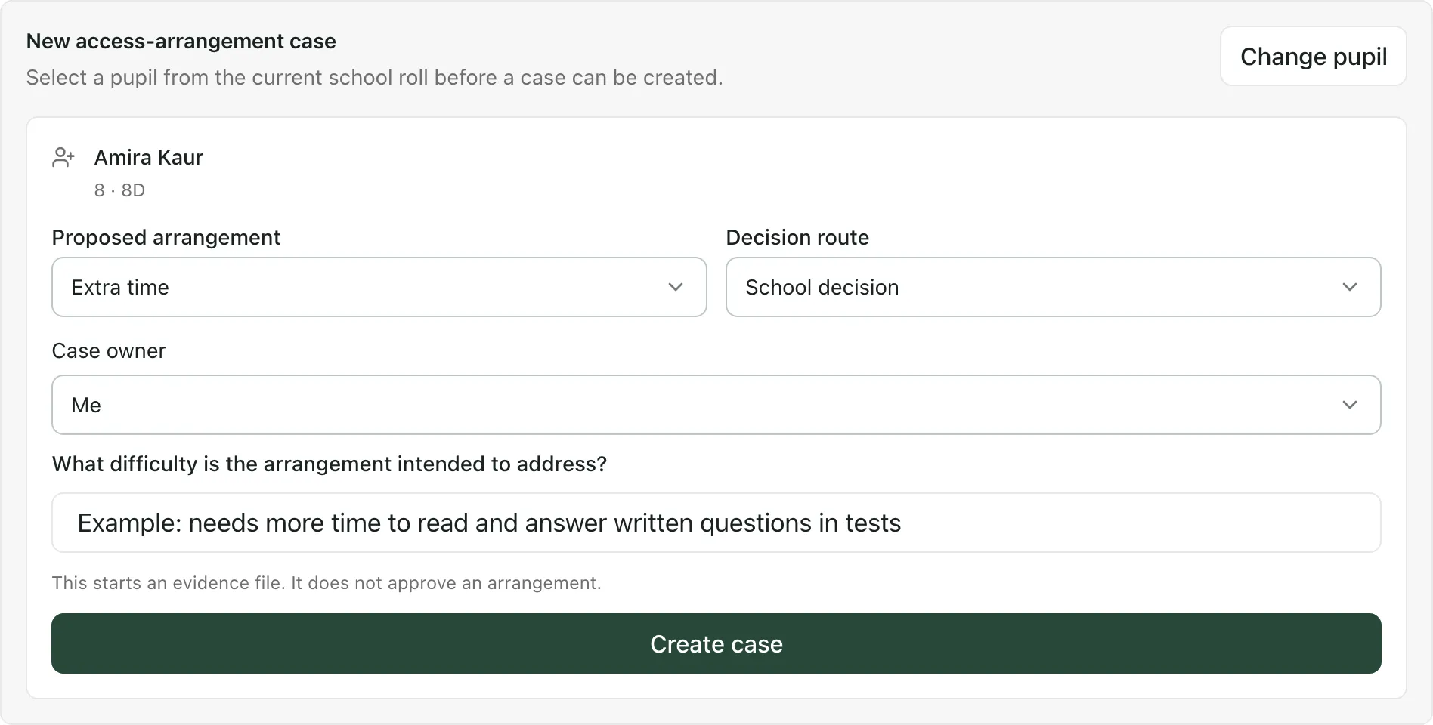
Task: Click 'What difficulty is the arrangement intended' label
Action: 330,464
